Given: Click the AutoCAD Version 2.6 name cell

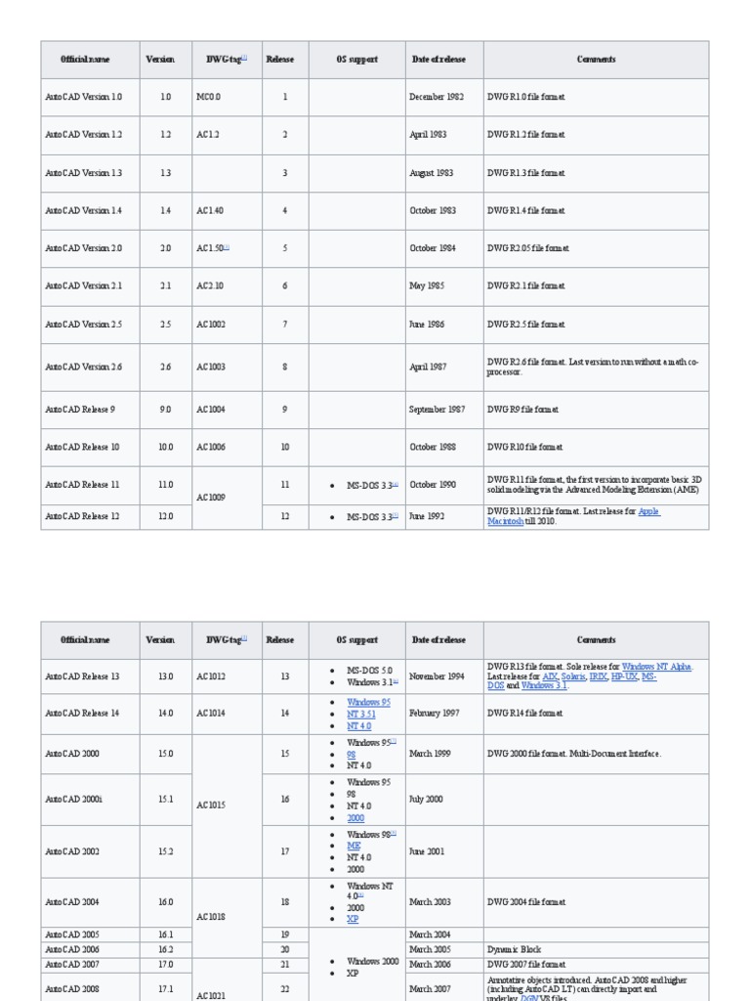Looking at the screenshot, I should click(85, 367).
